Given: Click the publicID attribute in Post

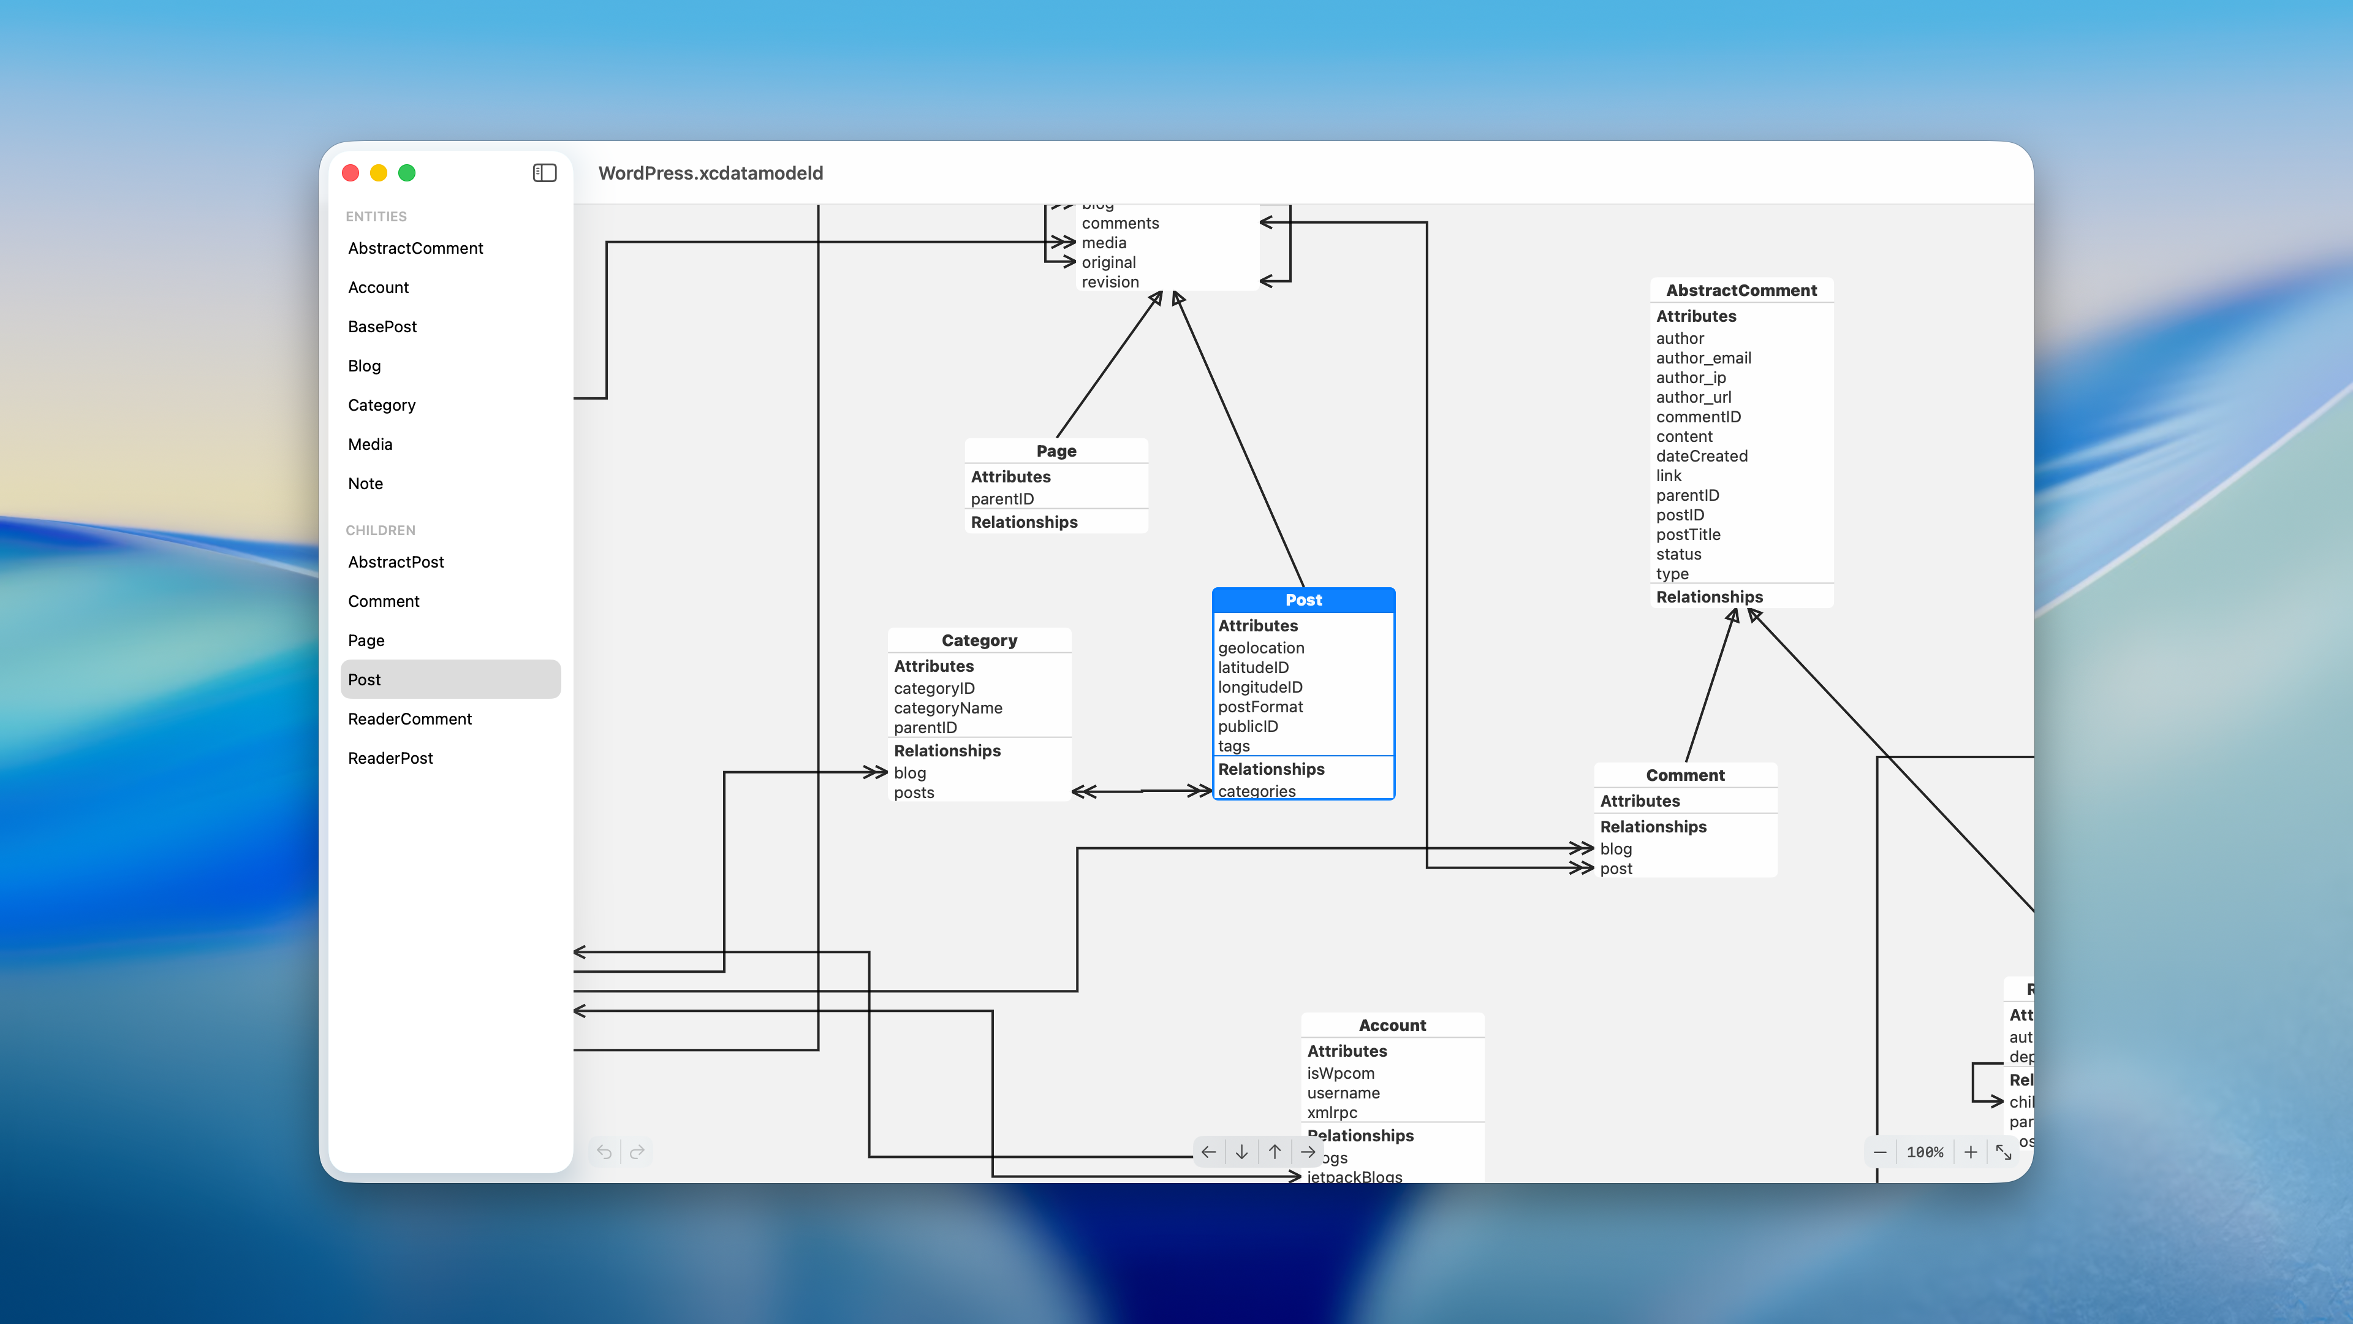Looking at the screenshot, I should pyautogui.click(x=1248, y=726).
